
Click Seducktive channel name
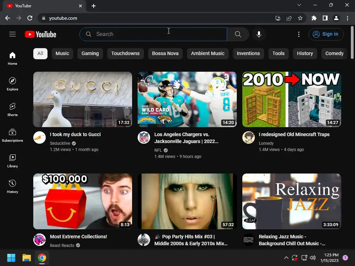(x=60, y=143)
